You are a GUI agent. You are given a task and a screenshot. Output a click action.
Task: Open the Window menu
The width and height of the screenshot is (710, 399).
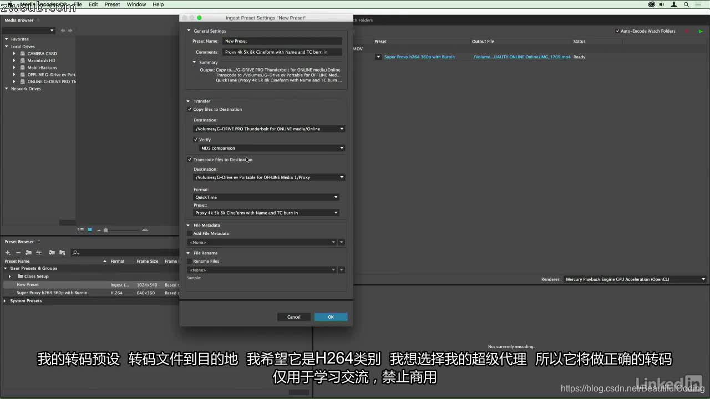tap(136, 4)
